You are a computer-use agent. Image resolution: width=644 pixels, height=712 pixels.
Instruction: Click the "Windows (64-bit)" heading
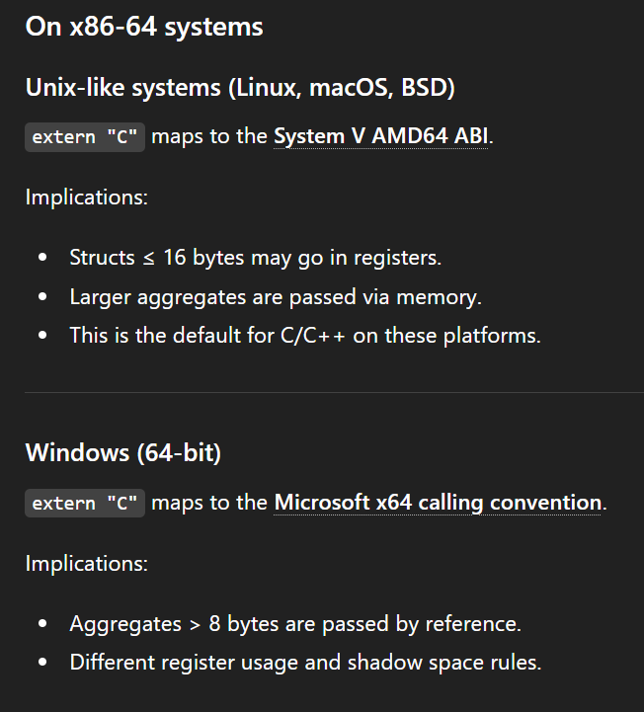(x=123, y=453)
